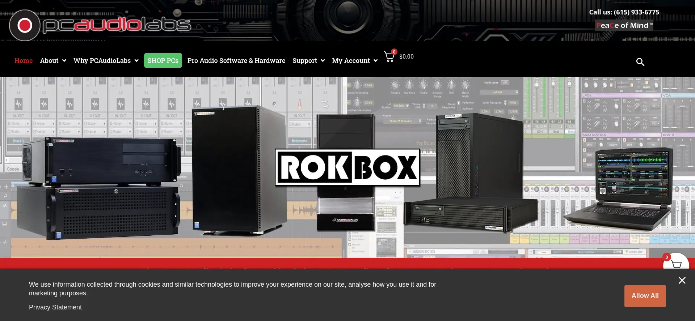Expand the My Account dropdown
This screenshot has height=321, width=695.
355,60
